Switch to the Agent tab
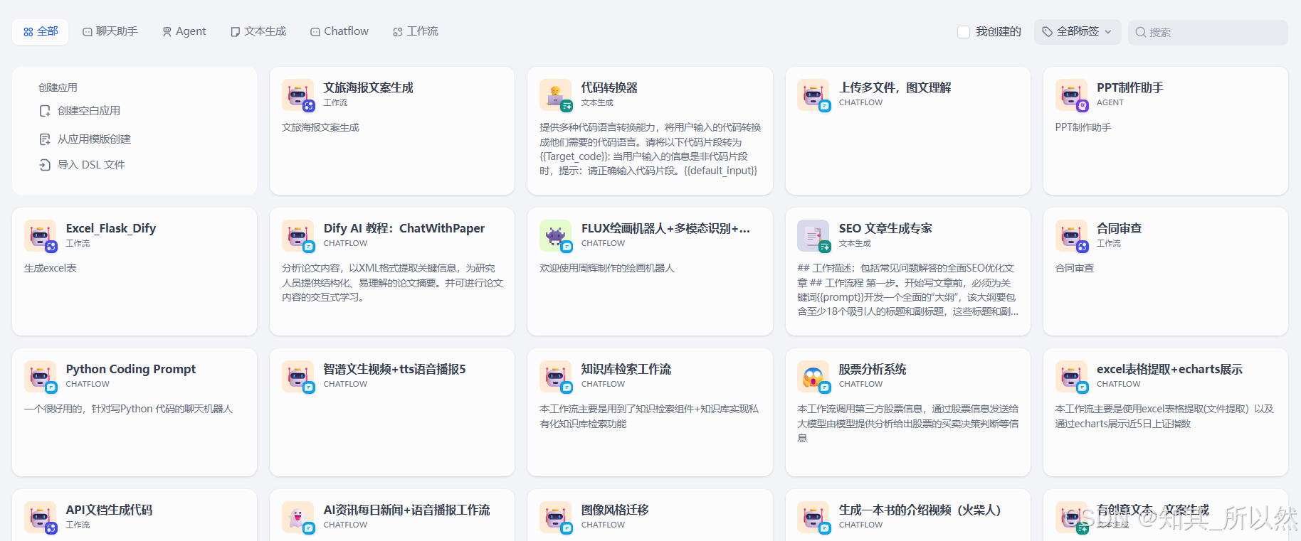Screen dimensions: 1301x541 184,31
